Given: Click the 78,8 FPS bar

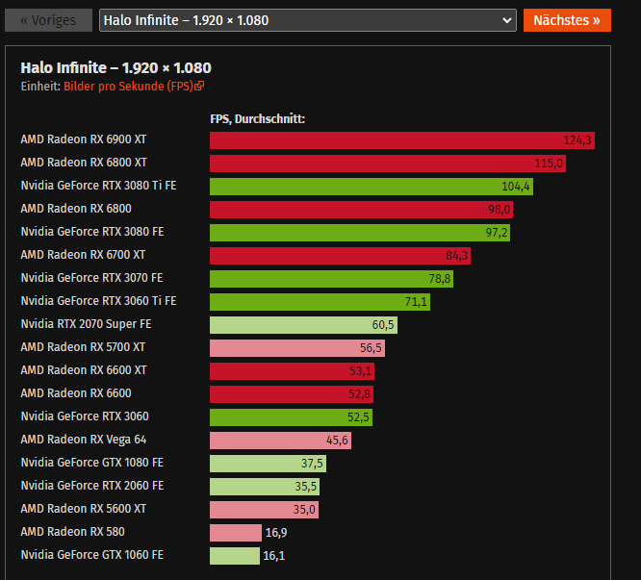Looking at the screenshot, I should tap(331, 279).
